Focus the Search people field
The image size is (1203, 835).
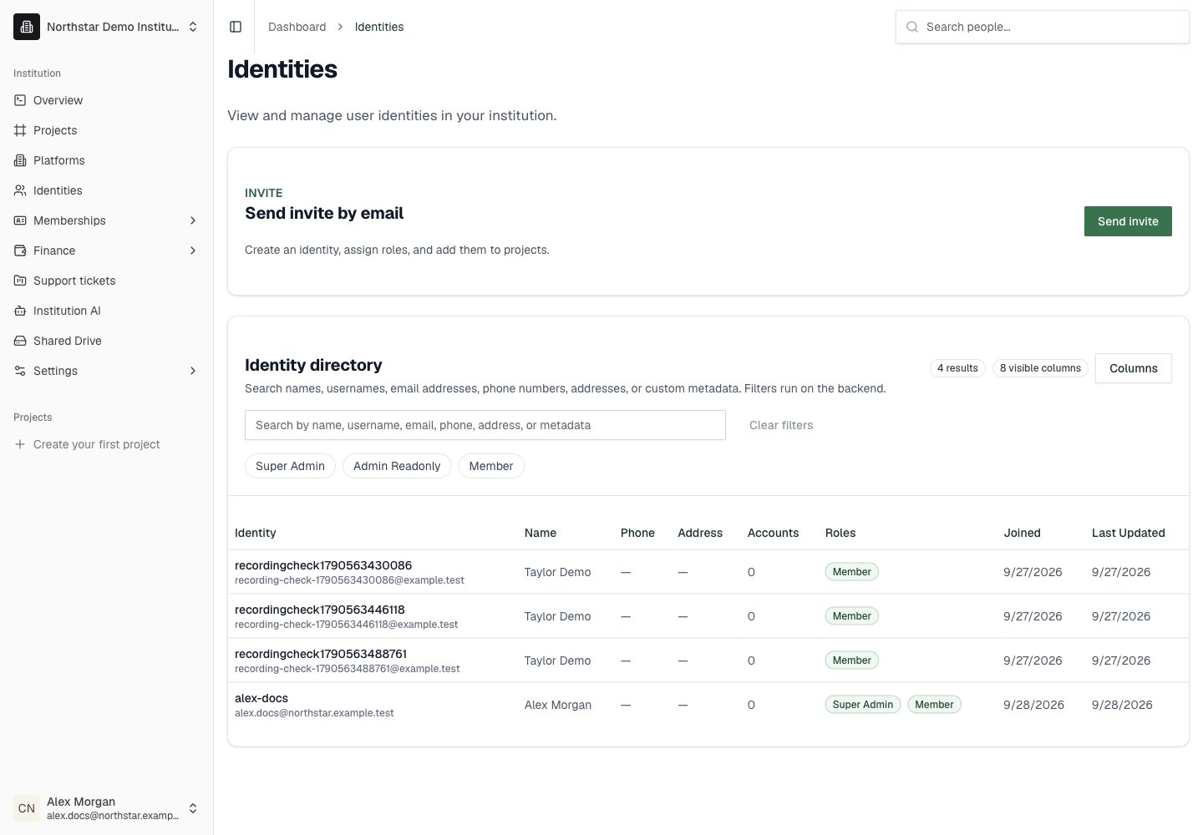tap(1043, 27)
